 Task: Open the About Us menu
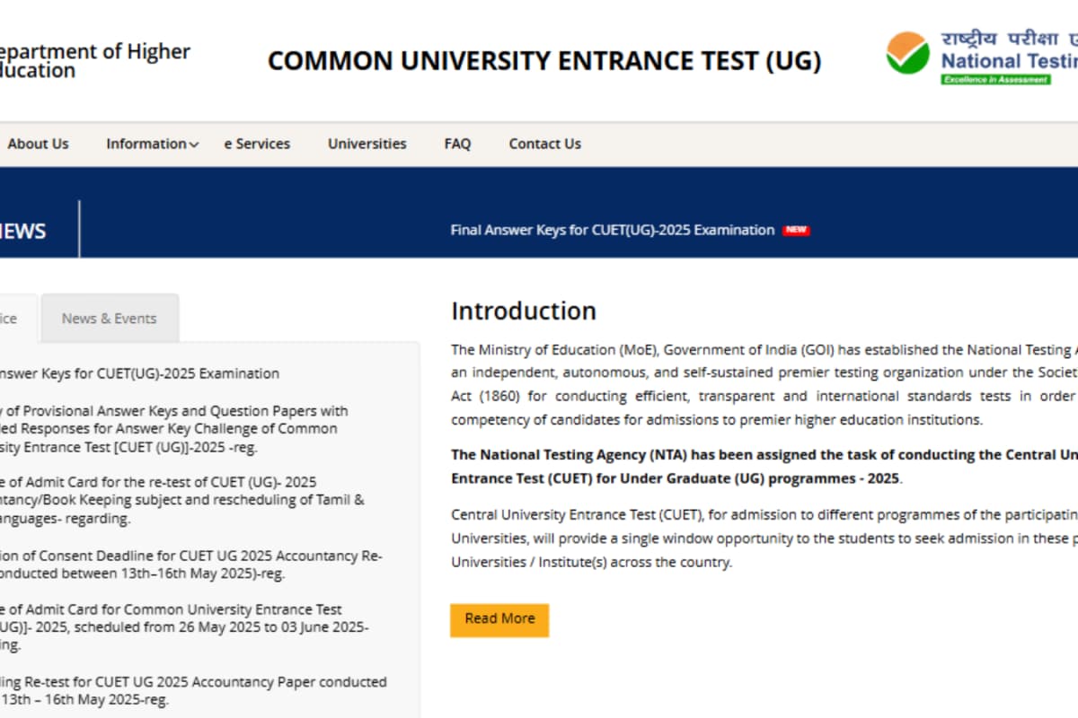click(x=38, y=144)
